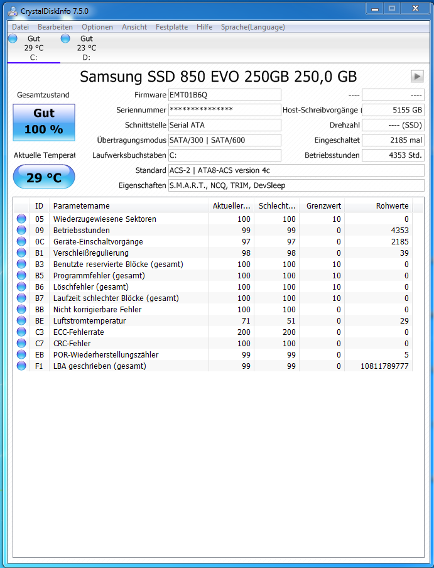The width and height of the screenshot is (434, 568).
Task: Click status orb of Löschfehler row
Action: (21, 287)
